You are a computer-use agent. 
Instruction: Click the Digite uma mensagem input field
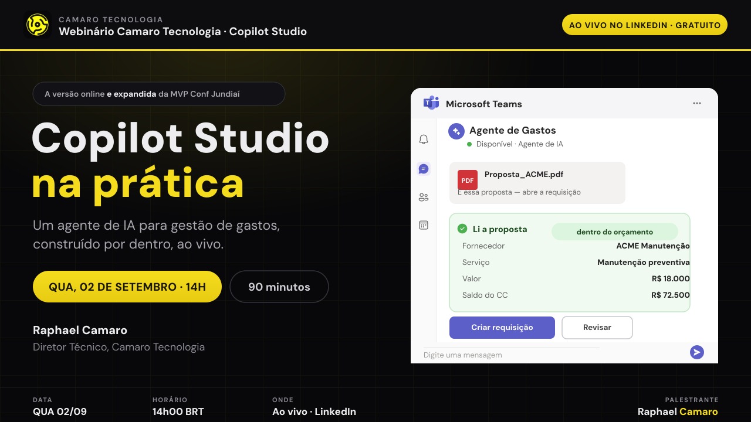point(512,355)
